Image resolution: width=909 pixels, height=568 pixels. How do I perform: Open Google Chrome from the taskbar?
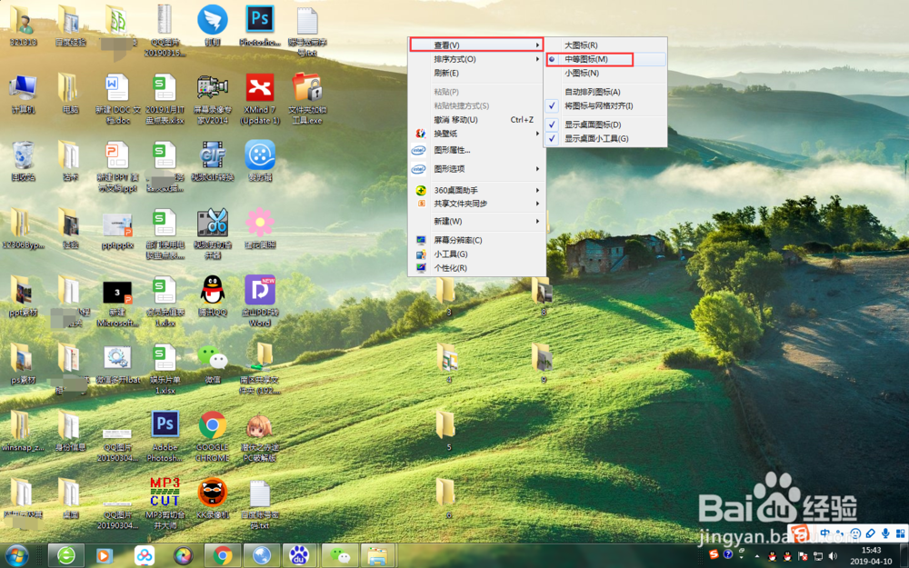[222, 554]
